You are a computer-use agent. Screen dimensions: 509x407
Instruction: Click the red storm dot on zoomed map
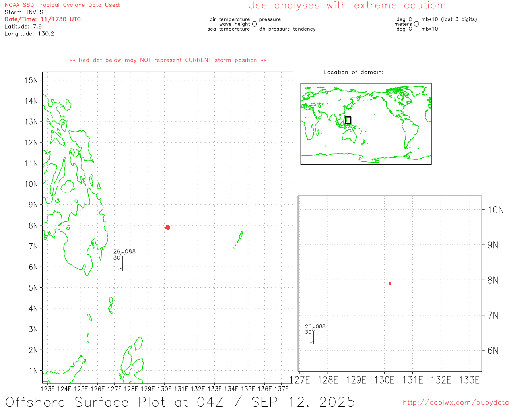point(390,283)
